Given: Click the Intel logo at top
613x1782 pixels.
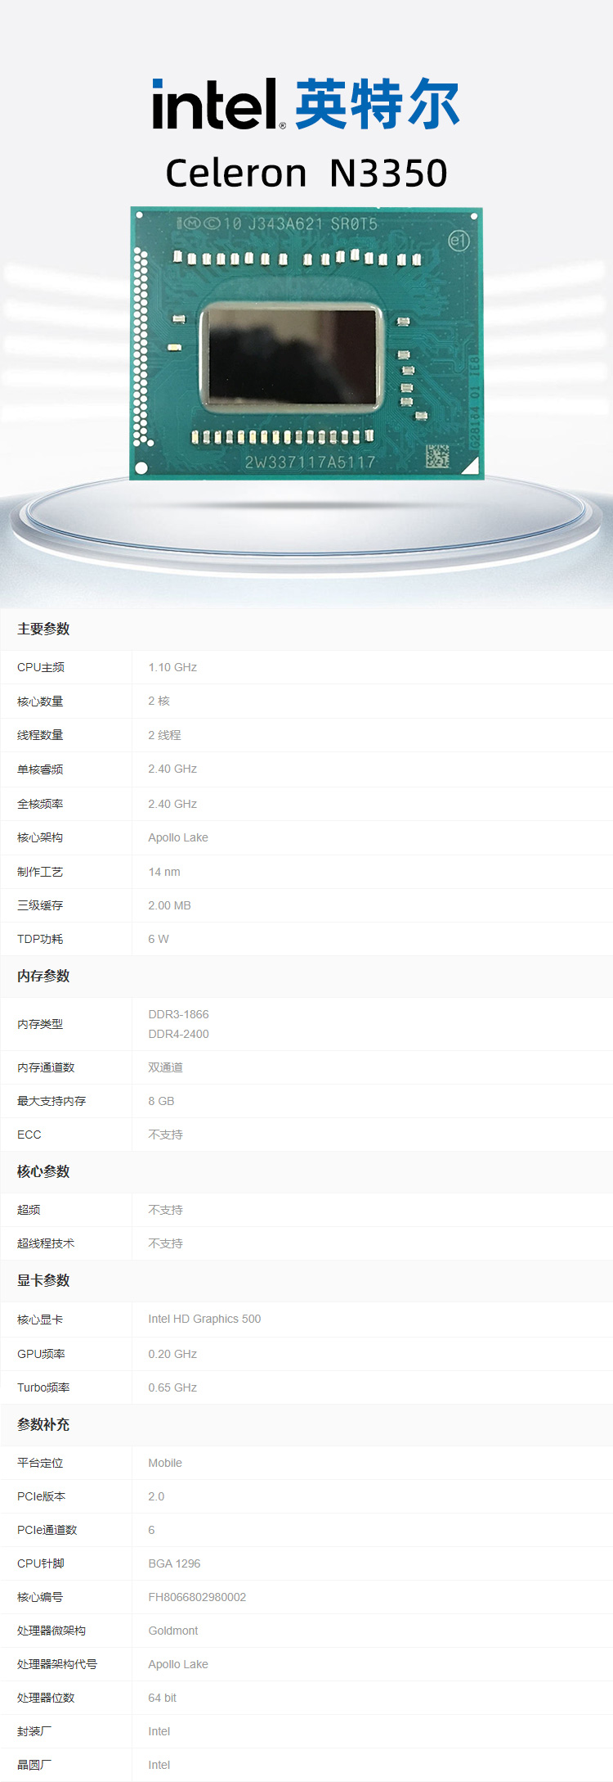Looking at the screenshot, I should tap(218, 104).
